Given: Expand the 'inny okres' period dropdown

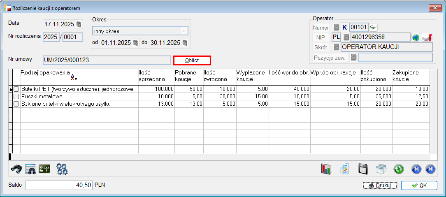Looking at the screenshot, I should click(184, 31).
